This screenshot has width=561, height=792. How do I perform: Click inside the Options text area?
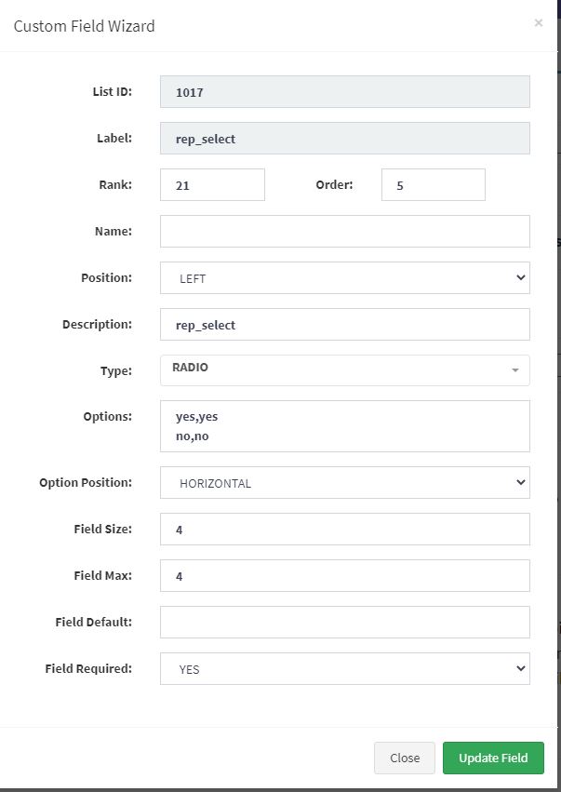(345, 426)
